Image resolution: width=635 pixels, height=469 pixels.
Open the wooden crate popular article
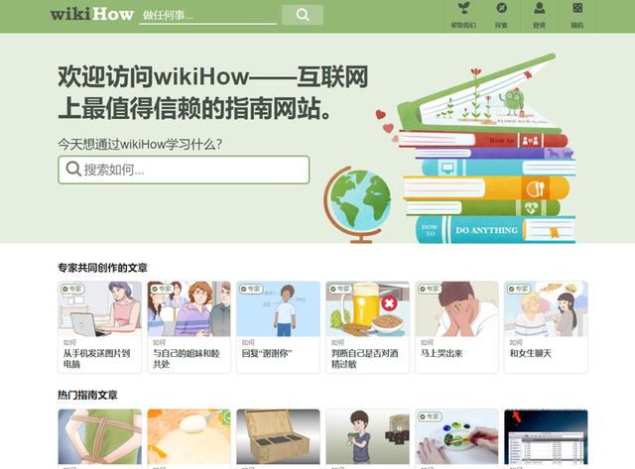pyautogui.click(x=278, y=436)
